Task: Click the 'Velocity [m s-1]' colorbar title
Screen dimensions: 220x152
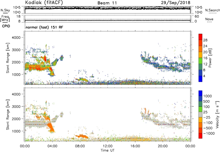Action: tap(217, 114)
